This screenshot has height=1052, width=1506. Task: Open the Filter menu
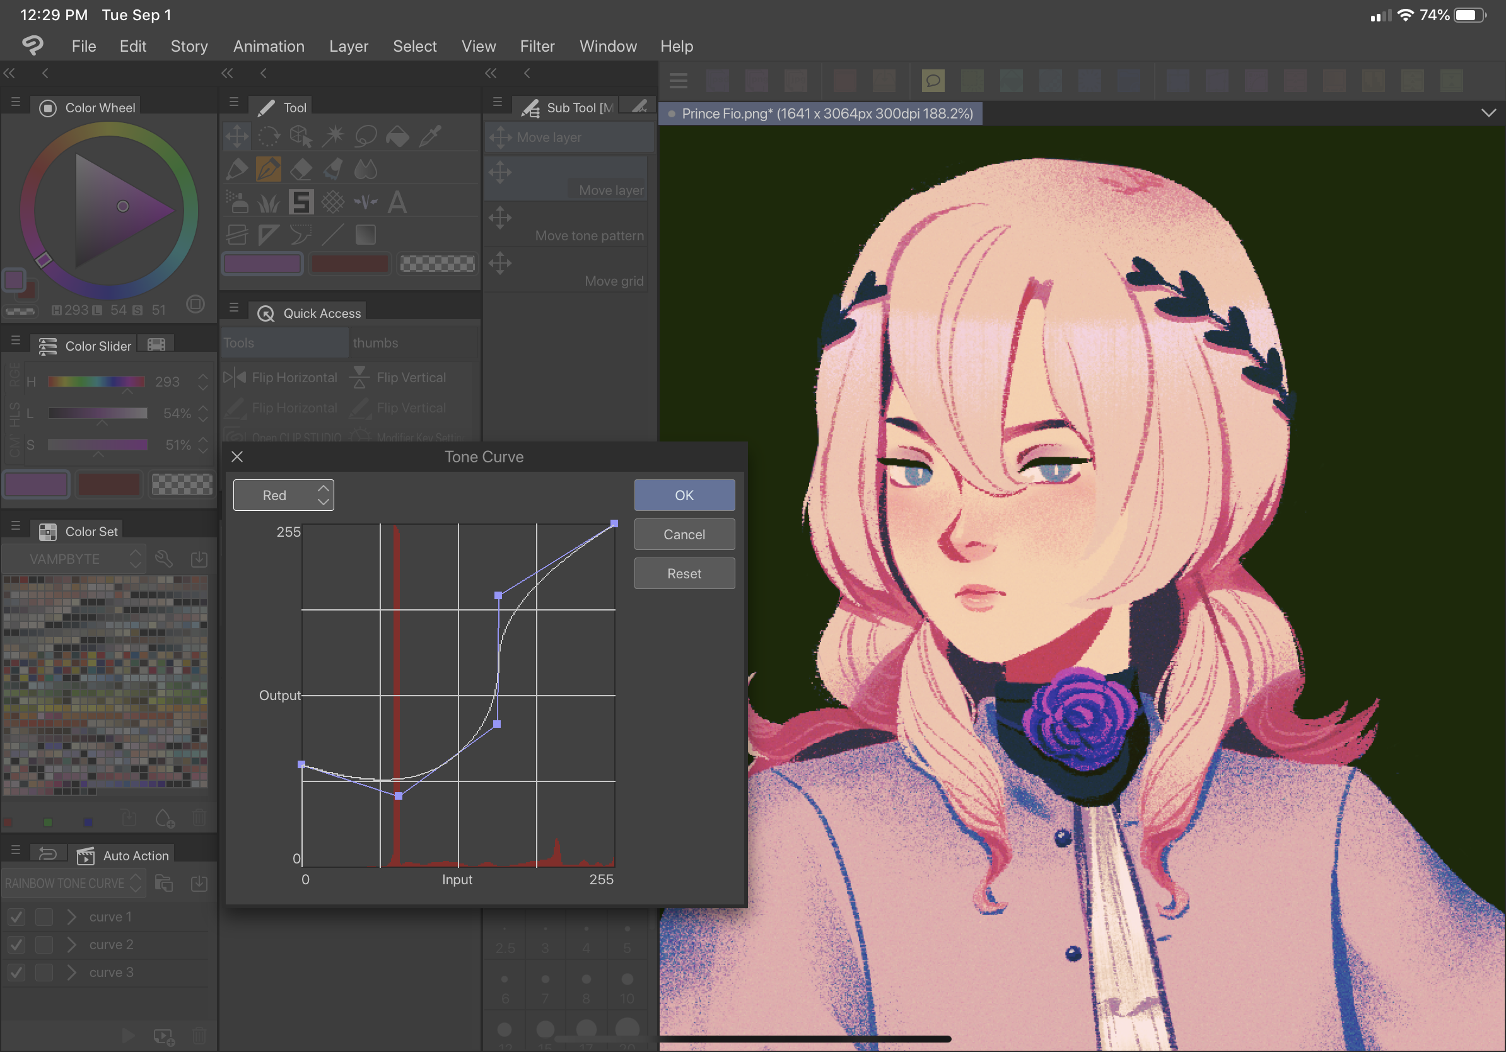537,46
